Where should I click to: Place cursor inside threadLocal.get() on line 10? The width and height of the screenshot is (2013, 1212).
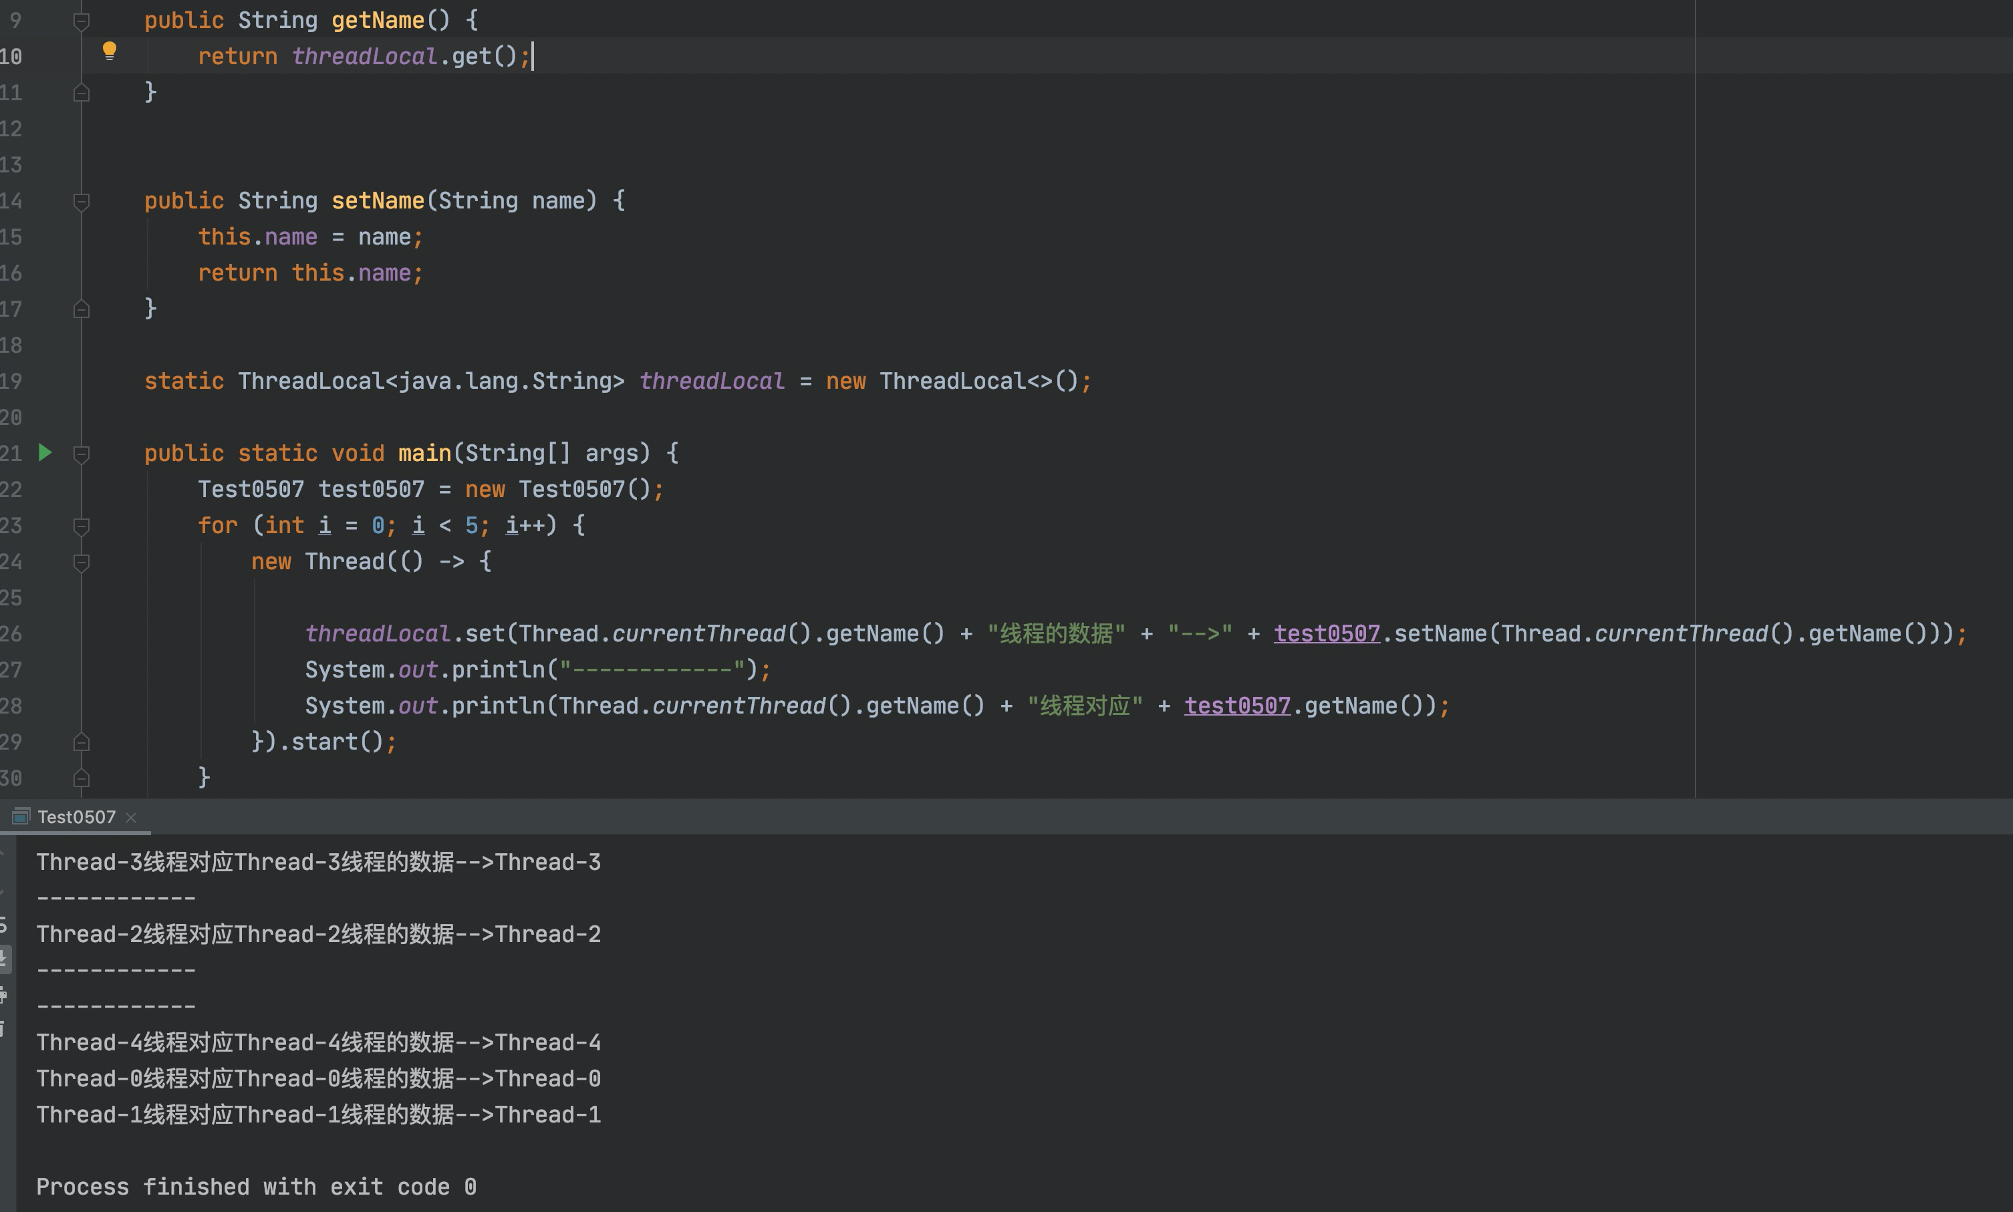pos(408,55)
